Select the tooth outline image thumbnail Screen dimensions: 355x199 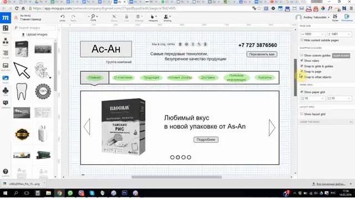(22, 91)
